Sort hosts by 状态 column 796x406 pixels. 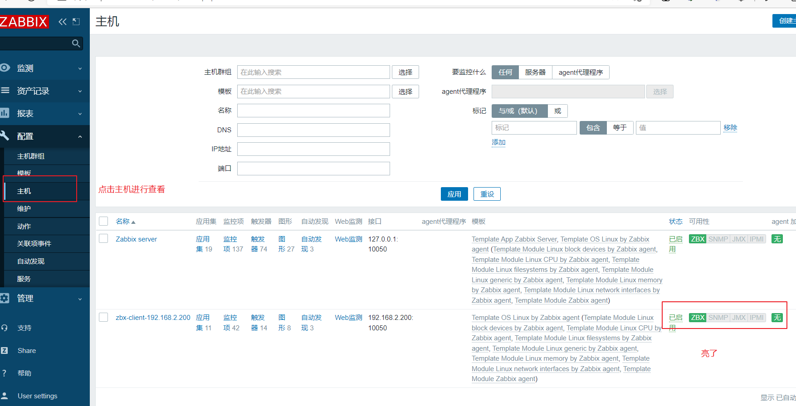[x=675, y=221]
